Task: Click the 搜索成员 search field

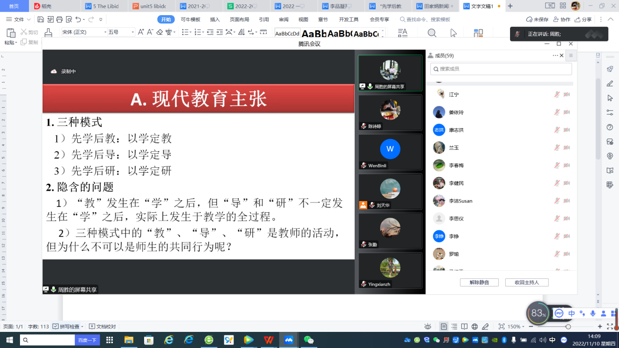Action: [x=501, y=69]
